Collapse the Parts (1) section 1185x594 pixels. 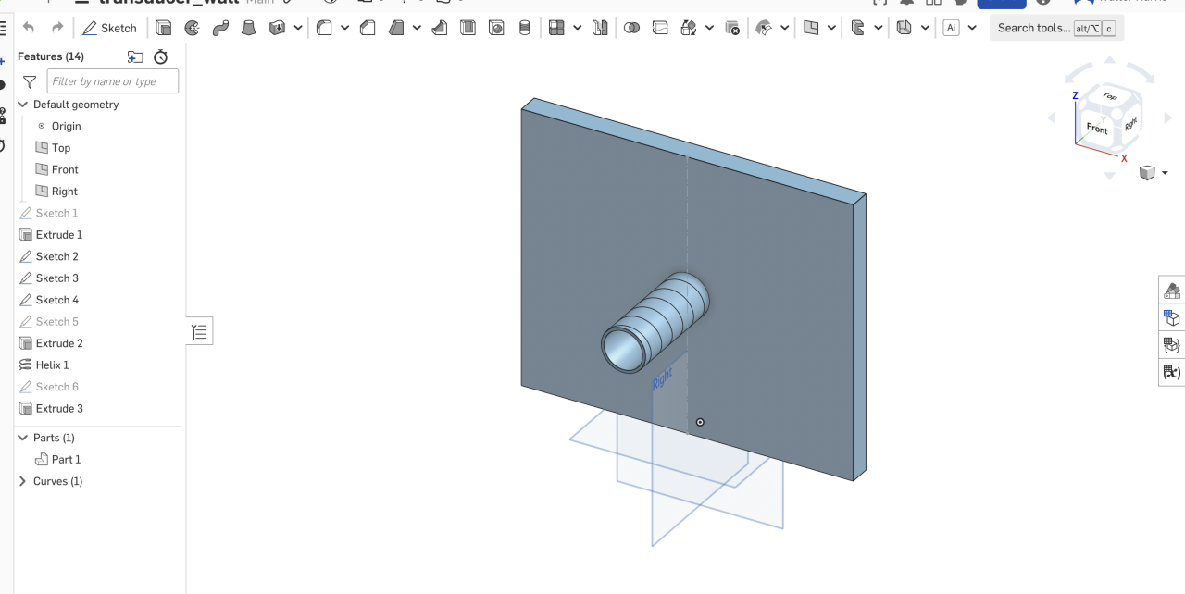point(23,438)
